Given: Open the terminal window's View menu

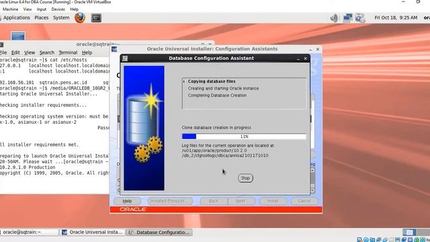Looking at the screenshot, I should point(30,52).
